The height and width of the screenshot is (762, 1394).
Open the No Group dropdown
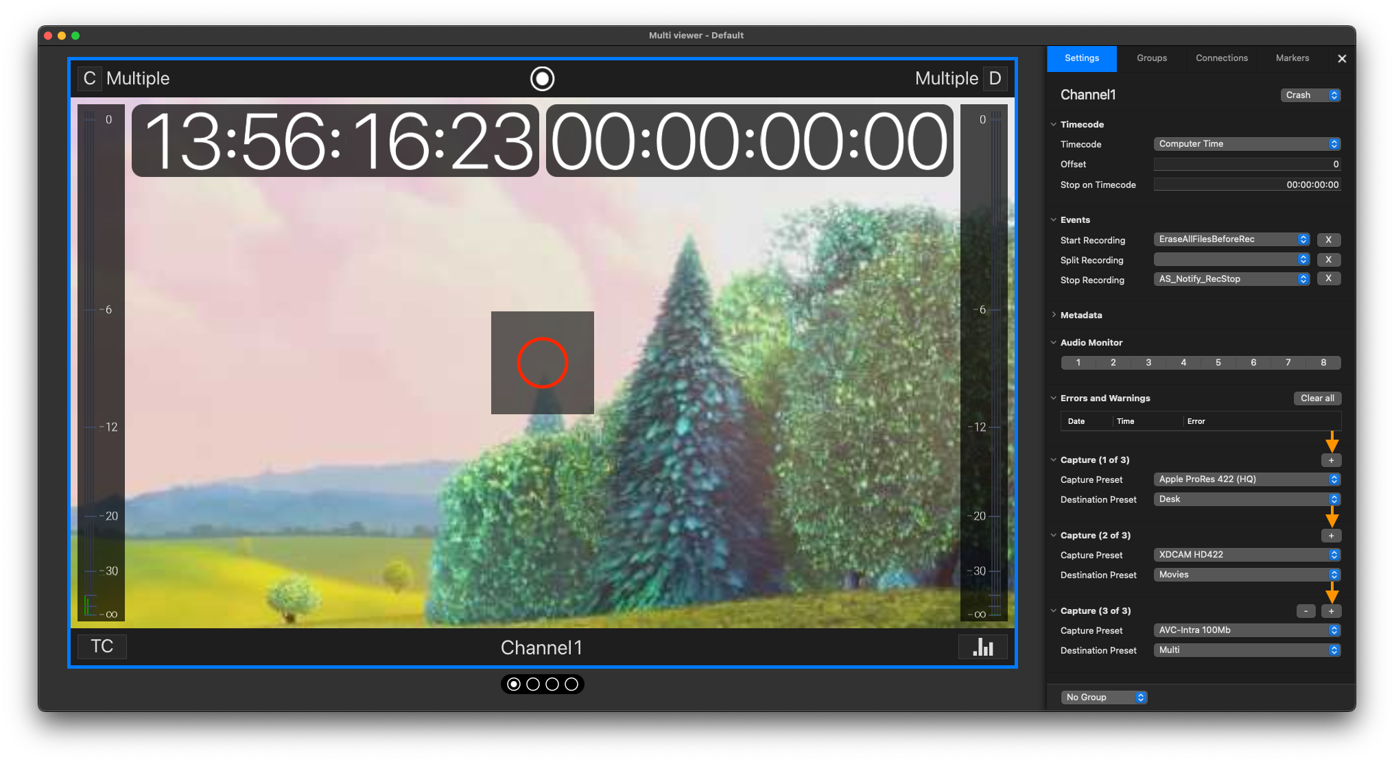pyautogui.click(x=1104, y=698)
